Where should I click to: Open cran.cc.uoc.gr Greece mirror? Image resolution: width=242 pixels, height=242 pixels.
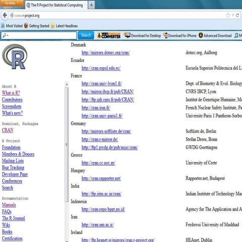pyautogui.click(x=98, y=163)
